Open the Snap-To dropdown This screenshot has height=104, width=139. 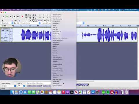21,86
